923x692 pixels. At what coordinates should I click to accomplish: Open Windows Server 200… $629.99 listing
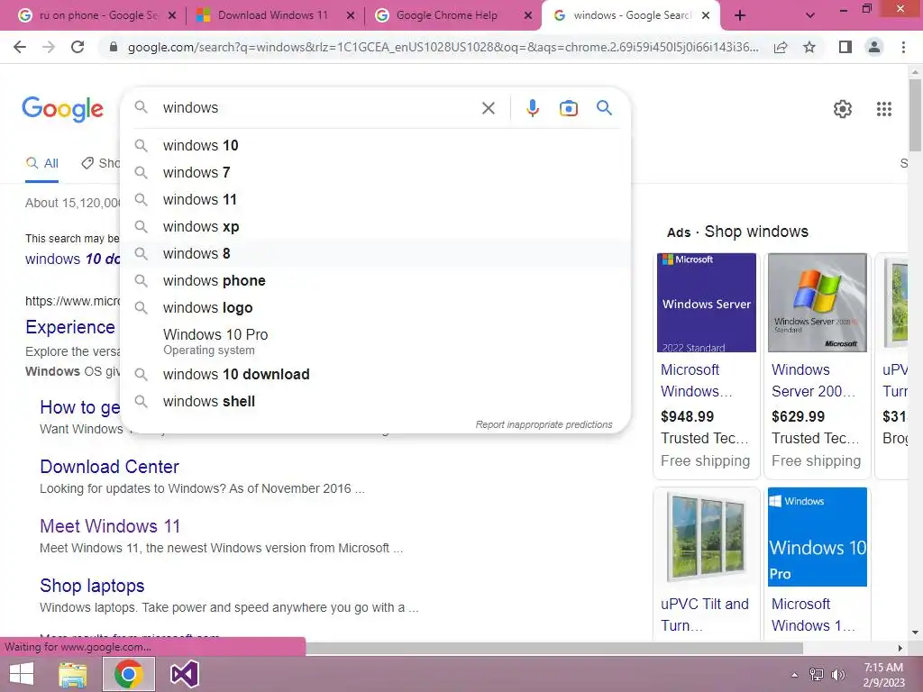tap(813, 380)
